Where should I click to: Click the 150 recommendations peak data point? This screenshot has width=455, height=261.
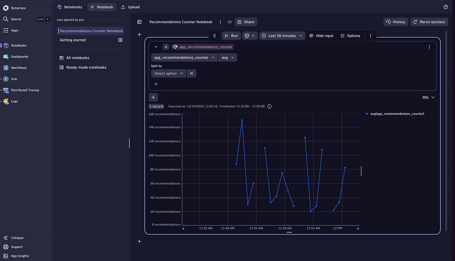coord(242,120)
